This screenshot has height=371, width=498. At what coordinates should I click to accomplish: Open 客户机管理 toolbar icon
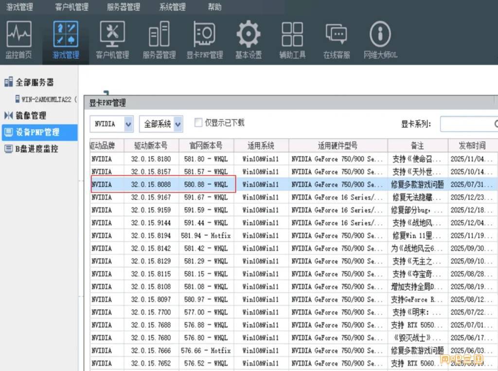[x=112, y=40]
